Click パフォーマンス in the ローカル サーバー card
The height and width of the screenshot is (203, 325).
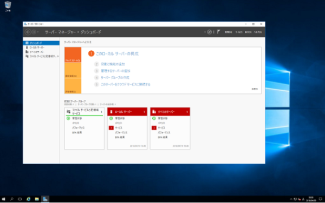tap(121, 133)
